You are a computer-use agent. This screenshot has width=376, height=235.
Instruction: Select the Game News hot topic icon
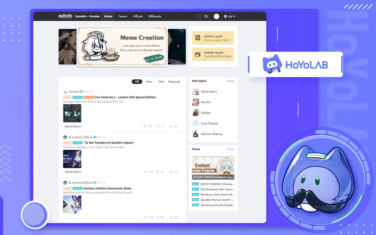195,91
